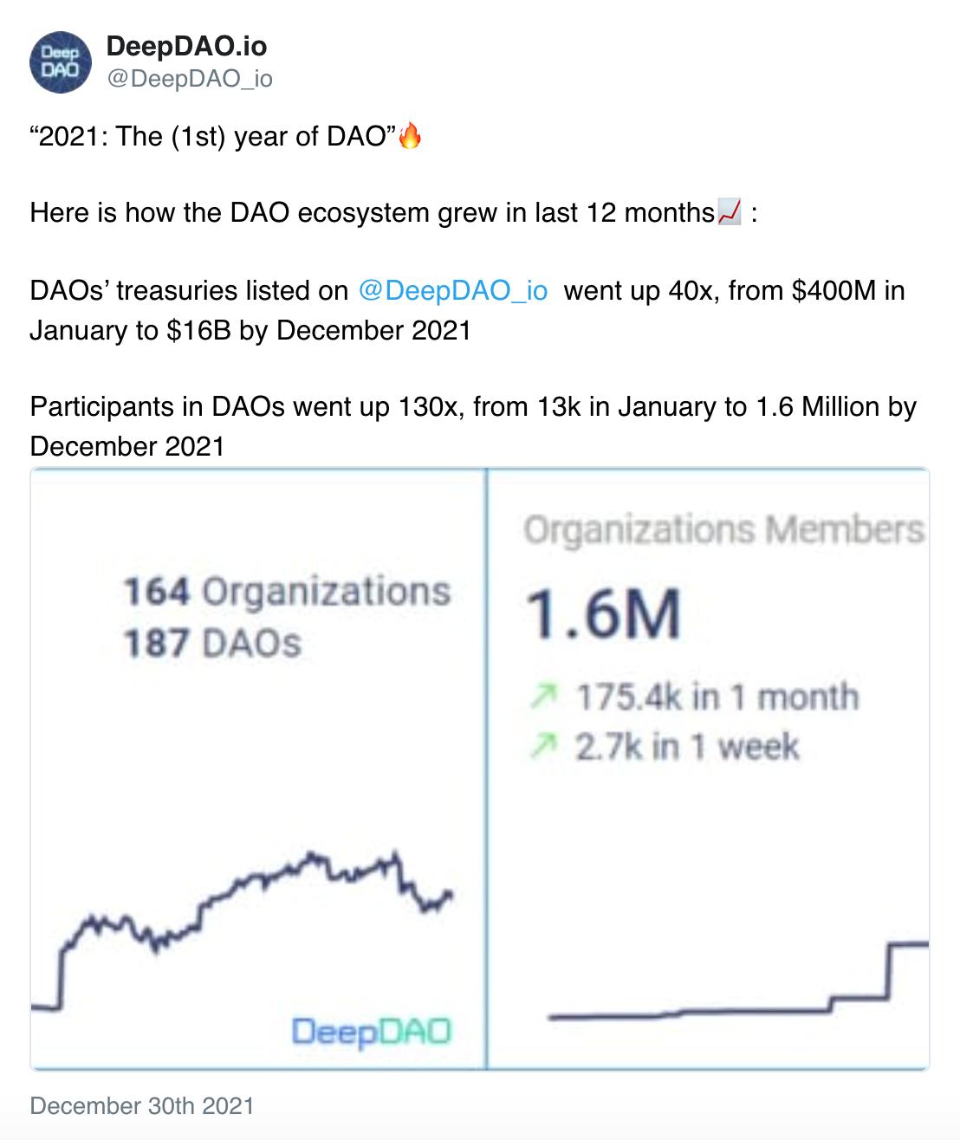The width and height of the screenshot is (960, 1140).
Task: Click the '164 Organizations' stat
Action: pyautogui.click(x=287, y=593)
